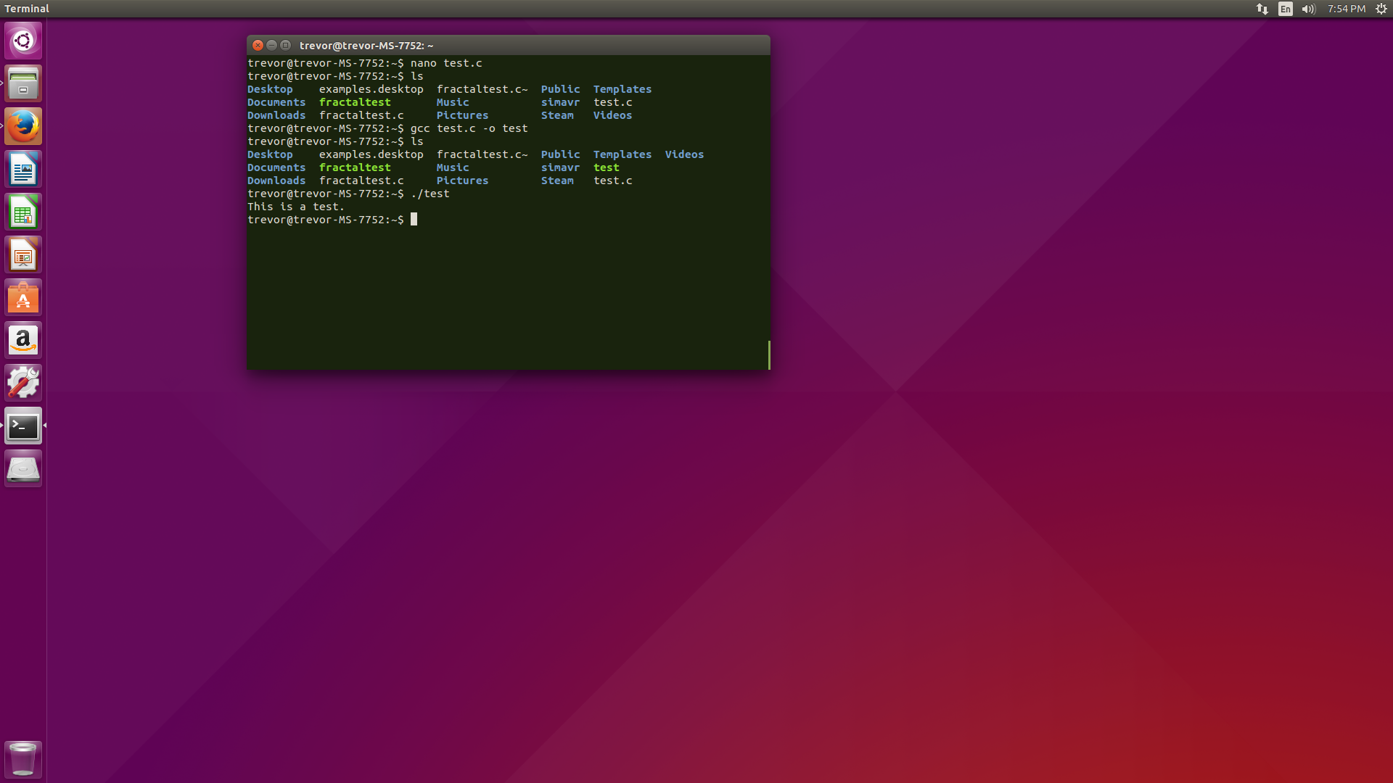
Task: Focus the Terminal icon in launcher
Action: tap(23, 426)
